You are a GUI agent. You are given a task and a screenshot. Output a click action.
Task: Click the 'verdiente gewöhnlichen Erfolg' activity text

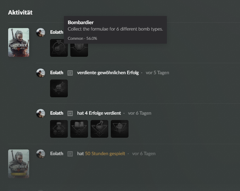pyautogui.click(x=108, y=72)
